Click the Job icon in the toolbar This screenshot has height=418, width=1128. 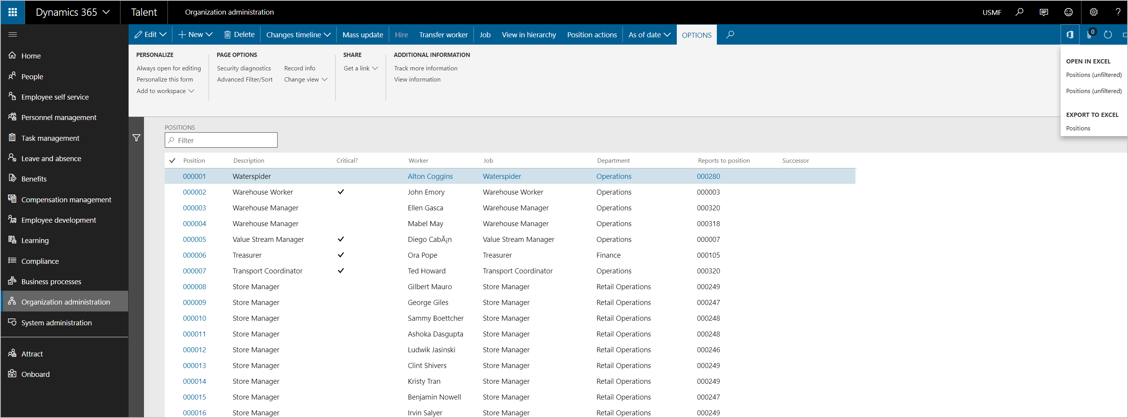pos(484,34)
